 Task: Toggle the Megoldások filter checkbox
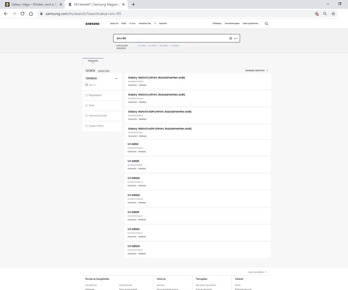point(87,95)
